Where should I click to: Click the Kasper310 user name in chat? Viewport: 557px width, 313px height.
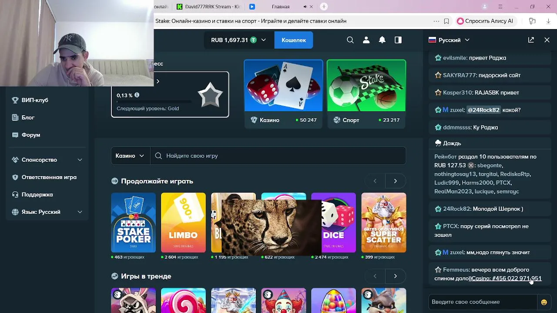coord(457,93)
